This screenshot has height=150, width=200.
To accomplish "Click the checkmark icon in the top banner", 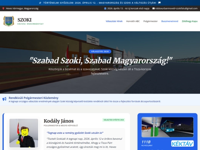I will point(40,3).
